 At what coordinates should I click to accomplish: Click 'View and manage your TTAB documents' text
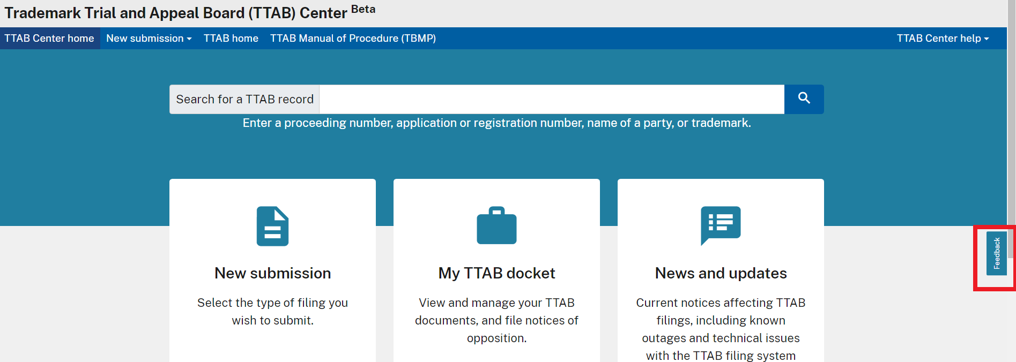(496, 320)
